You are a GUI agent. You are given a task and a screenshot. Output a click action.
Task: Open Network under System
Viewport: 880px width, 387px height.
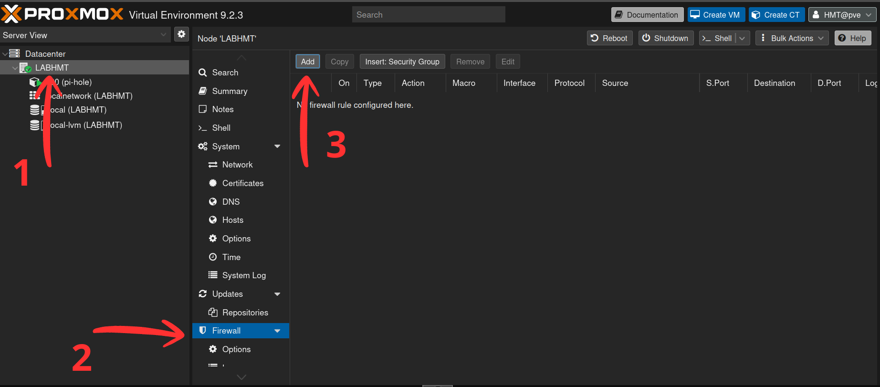coord(241,165)
